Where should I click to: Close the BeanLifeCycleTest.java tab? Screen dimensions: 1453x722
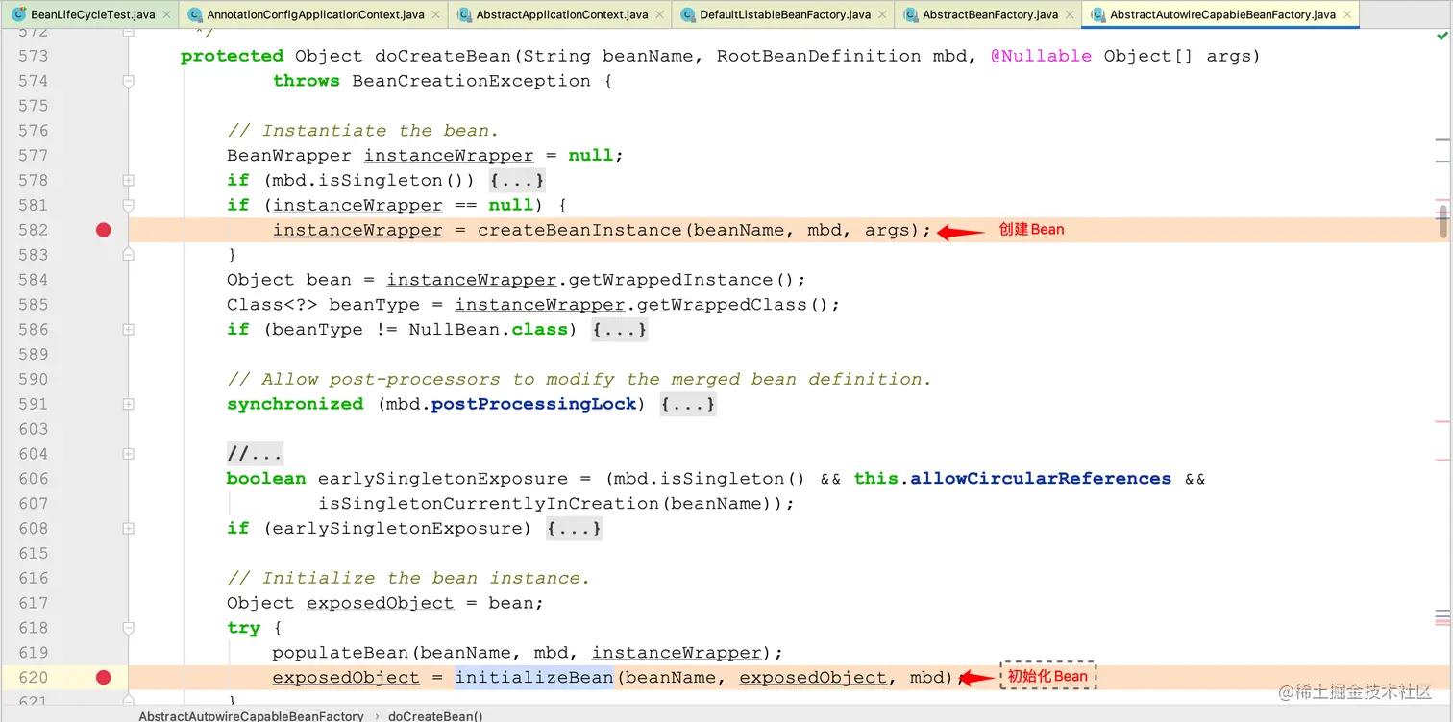(166, 14)
